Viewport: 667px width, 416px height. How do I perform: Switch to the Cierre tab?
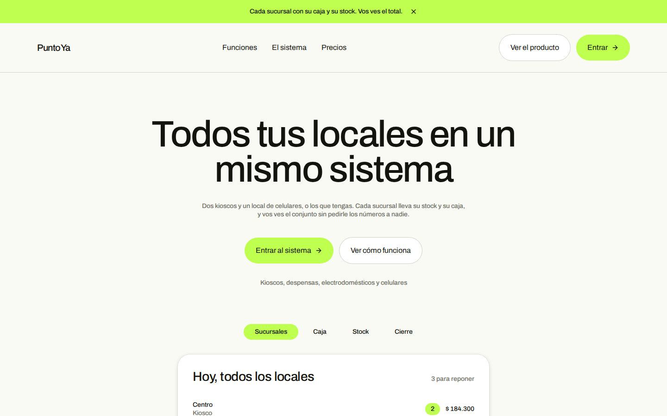[x=403, y=332]
